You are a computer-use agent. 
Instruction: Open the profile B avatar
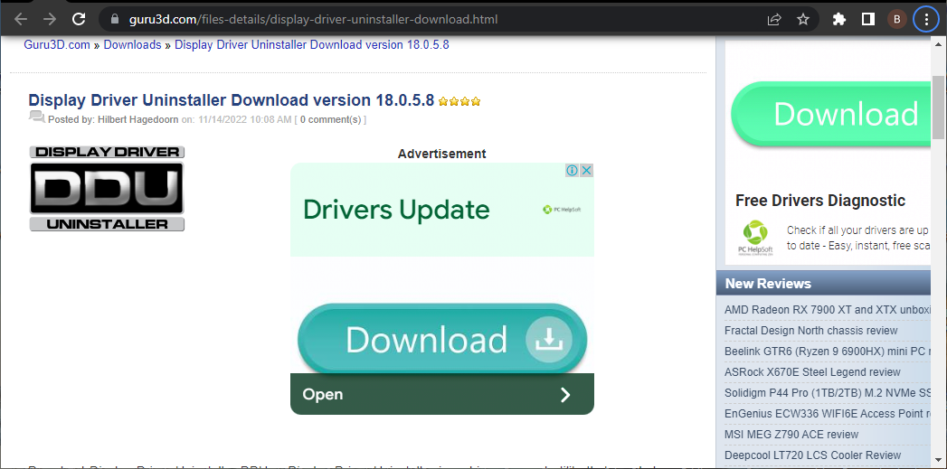pyautogui.click(x=897, y=19)
